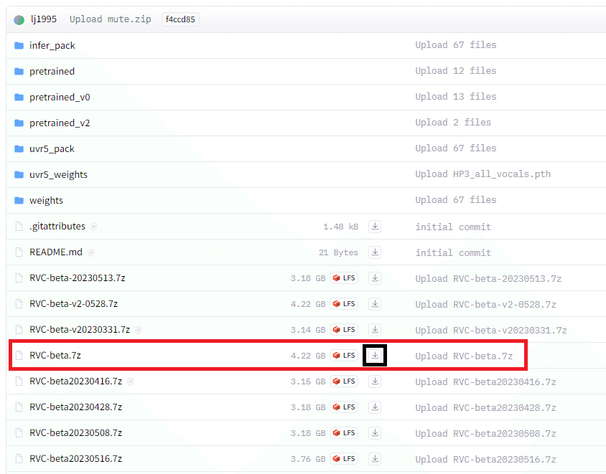
Task: Click the file icon beside README.md
Action: coord(19,252)
